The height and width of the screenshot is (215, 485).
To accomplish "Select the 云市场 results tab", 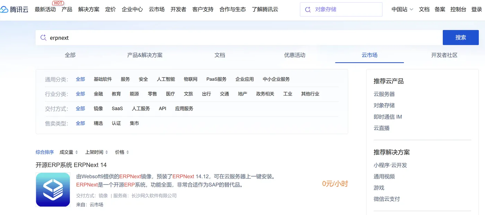I will [x=370, y=55].
